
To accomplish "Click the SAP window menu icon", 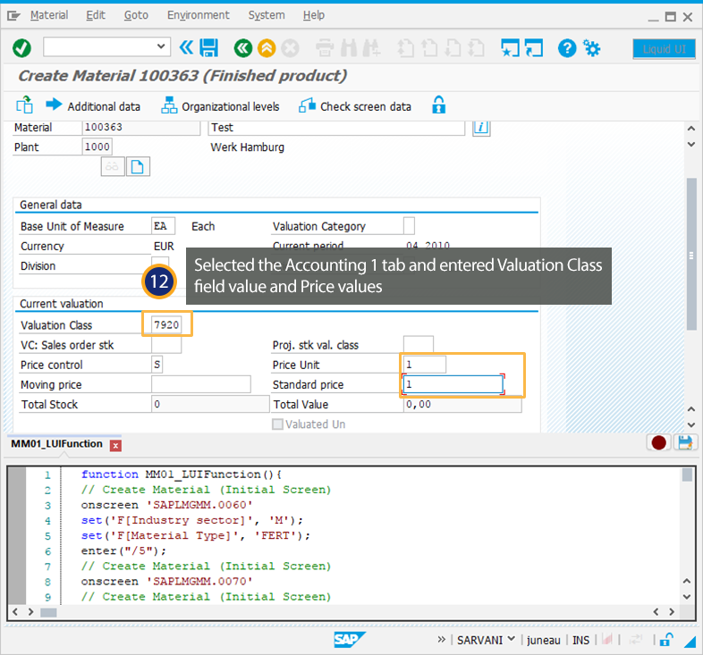I will 14,16.
